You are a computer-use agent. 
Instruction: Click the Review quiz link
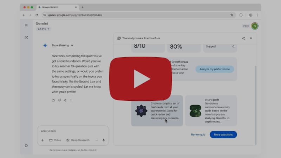pos(198,134)
